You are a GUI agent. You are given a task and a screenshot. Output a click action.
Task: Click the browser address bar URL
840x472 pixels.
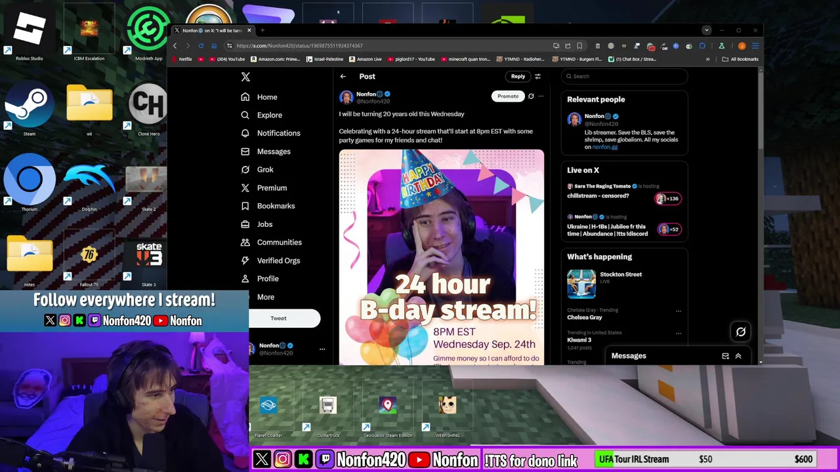point(299,46)
